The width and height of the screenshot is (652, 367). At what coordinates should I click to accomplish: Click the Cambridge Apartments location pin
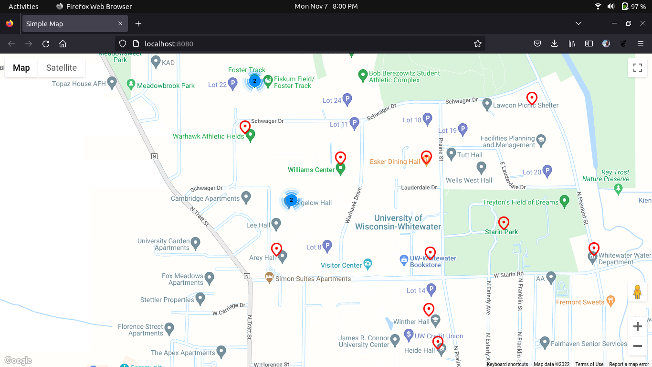tap(246, 197)
